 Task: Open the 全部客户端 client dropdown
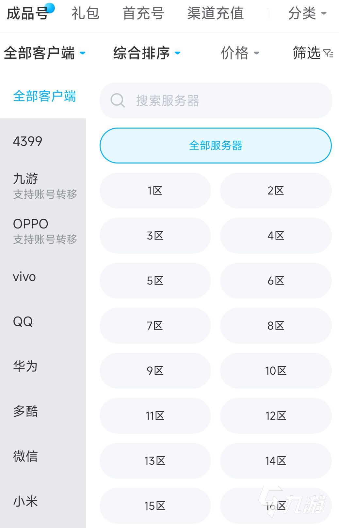44,53
